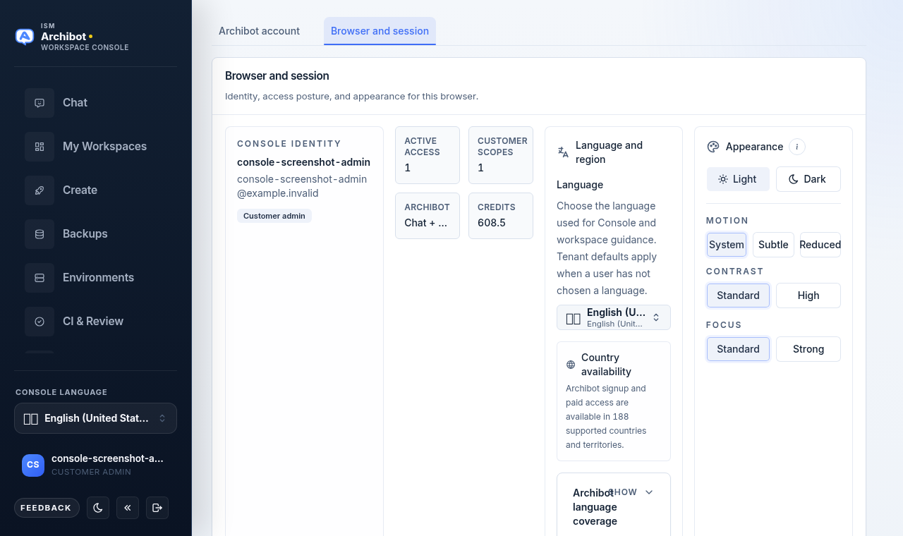Open Create from the sidebar
Screen dimensions: 903x536
(x=95, y=190)
